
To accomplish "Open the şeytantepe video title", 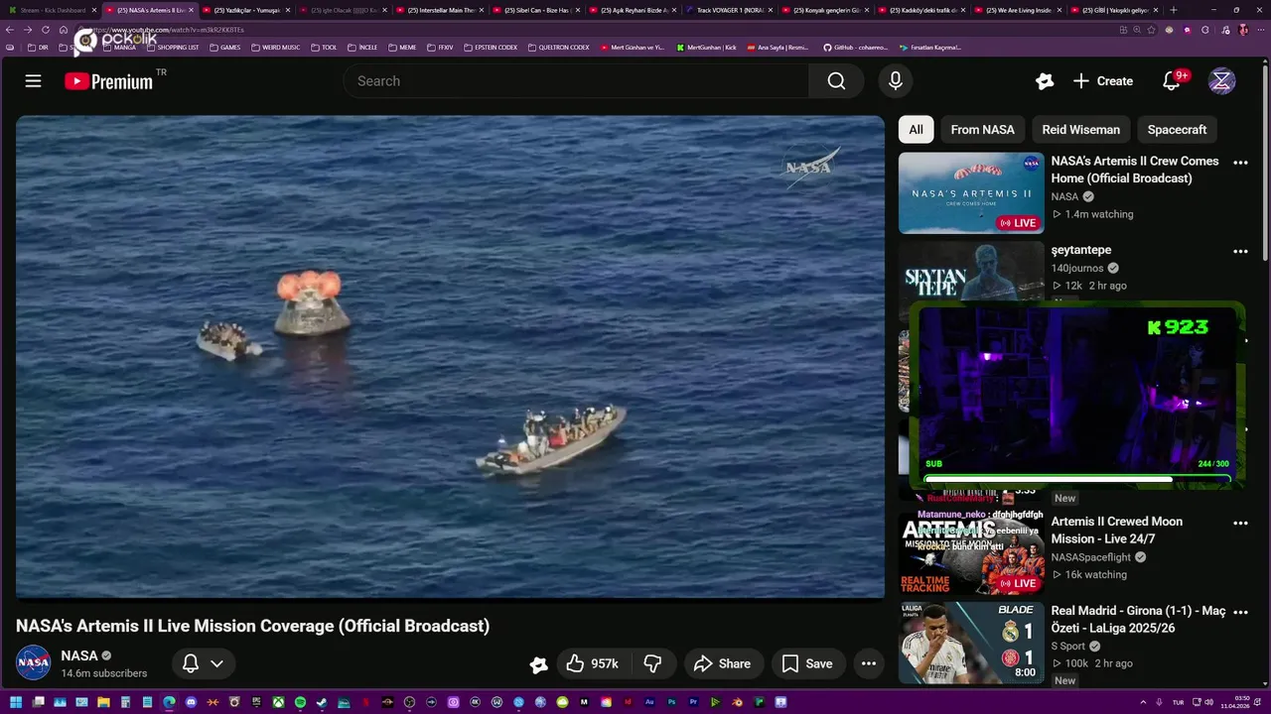I will point(1081,250).
